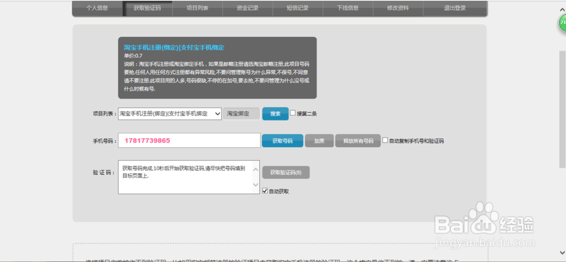Click the page vertical scrollbar thumb
The height and width of the screenshot is (262, 566).
click(x=562, y=109)
